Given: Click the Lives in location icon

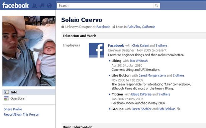Looking at the screenshot, I should pos(114,27).
